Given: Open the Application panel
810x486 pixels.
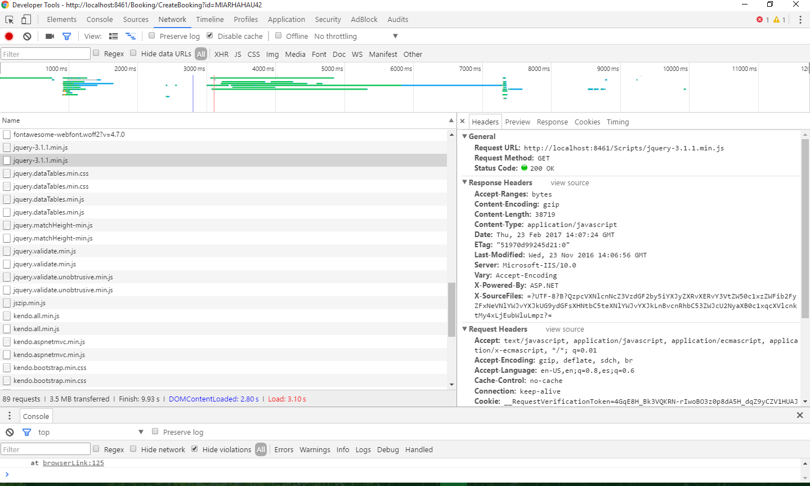Looking at the screenshot, I should 287,19.
